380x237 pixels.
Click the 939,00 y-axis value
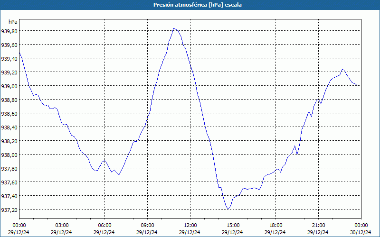pyautogui.click(x=9, y=86)
